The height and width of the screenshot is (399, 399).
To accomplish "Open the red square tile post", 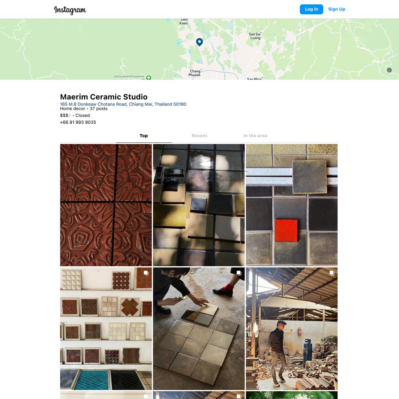I will (292, 205).
